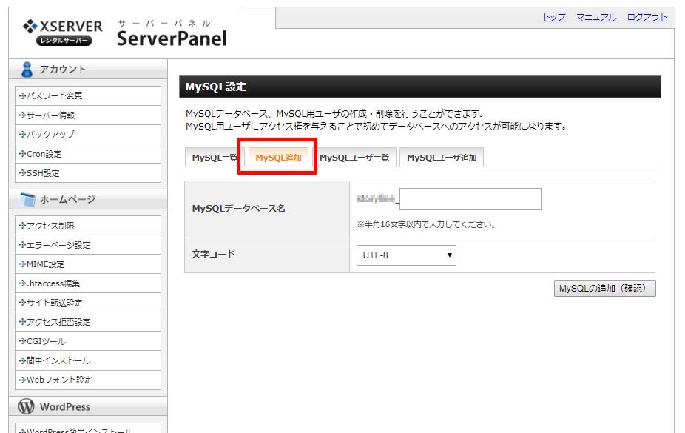Image resolution: width=685 pixels, height=433 pixels.
Task: Click the Account section person icon
Action: click(x=27, y=70)
